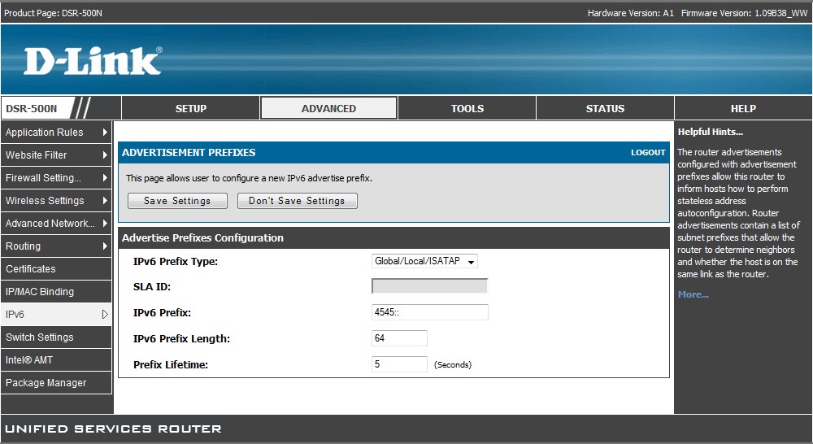Click the D-Link logo

[93, 62]
